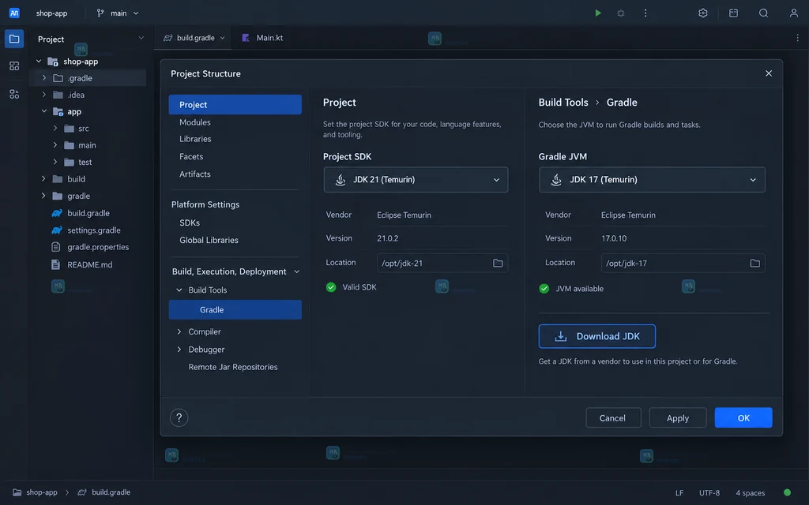Switch to the build.gradle editor tab
Image resolution: width=809 pixels, height=505 pixels.
194,38
